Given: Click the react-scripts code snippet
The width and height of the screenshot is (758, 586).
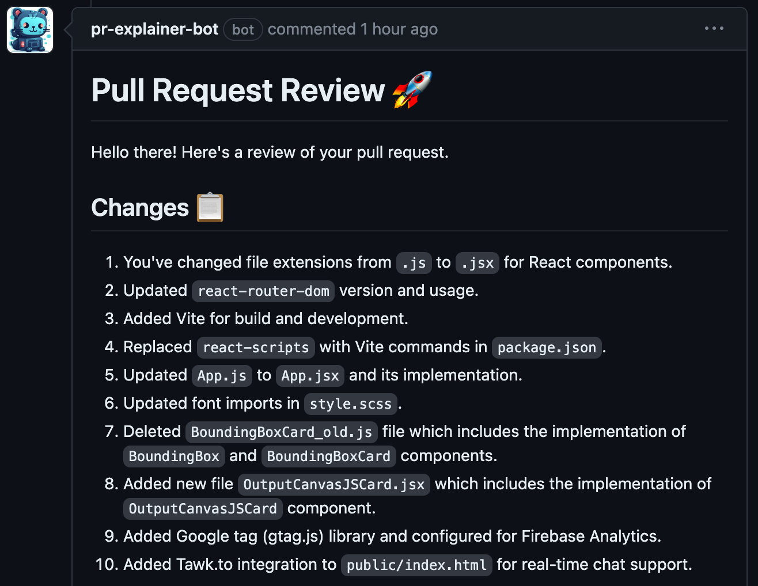Looking at the screenshot, I should pyautogui.click(x=256, y=347).
